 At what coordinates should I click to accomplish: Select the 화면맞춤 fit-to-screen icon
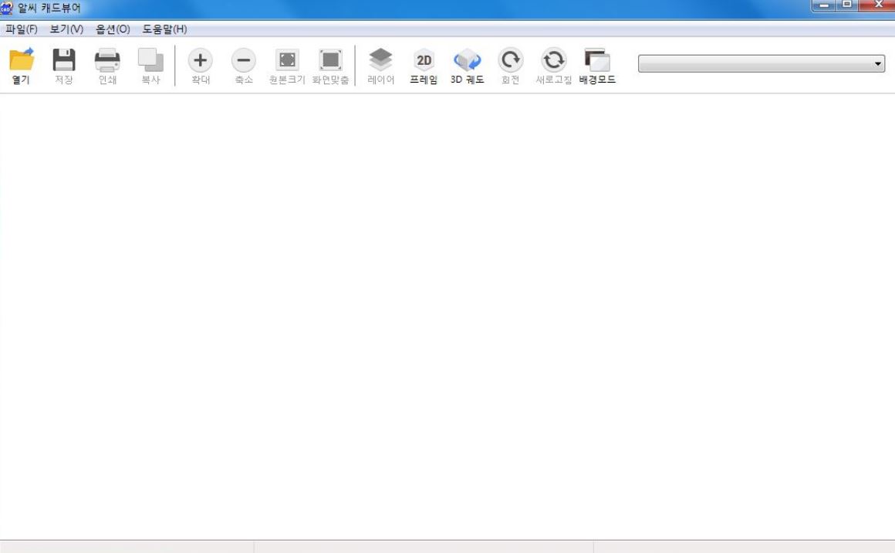tap(330, 59)
